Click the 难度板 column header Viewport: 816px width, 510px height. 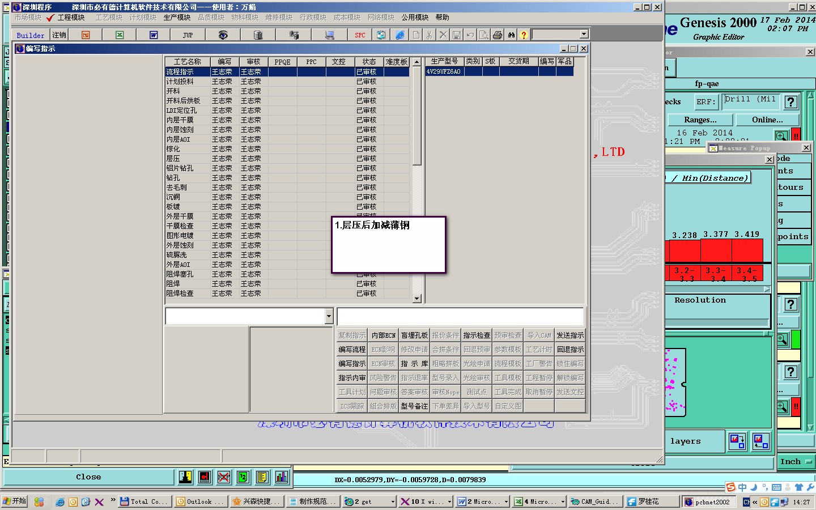397,62
